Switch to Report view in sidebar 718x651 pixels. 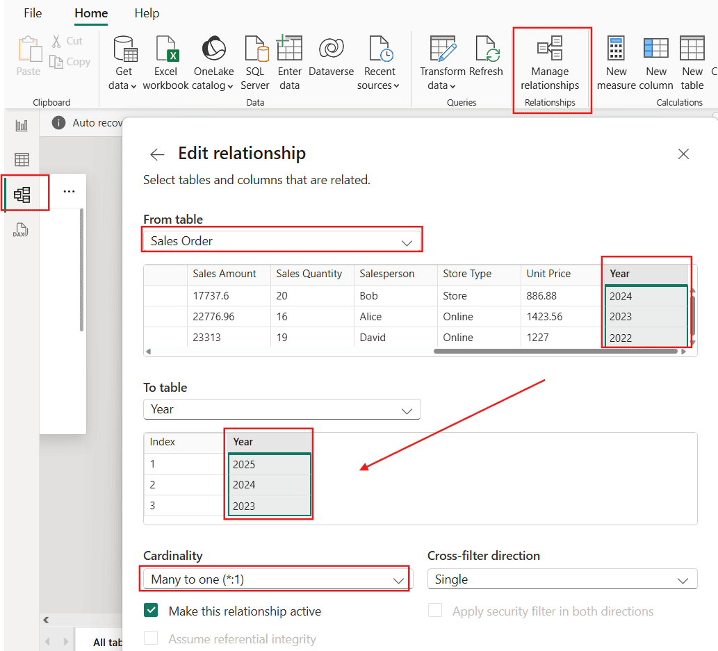[22, 125]
